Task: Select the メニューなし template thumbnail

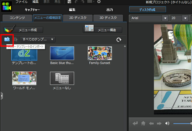Action: (x=62, y=78)
